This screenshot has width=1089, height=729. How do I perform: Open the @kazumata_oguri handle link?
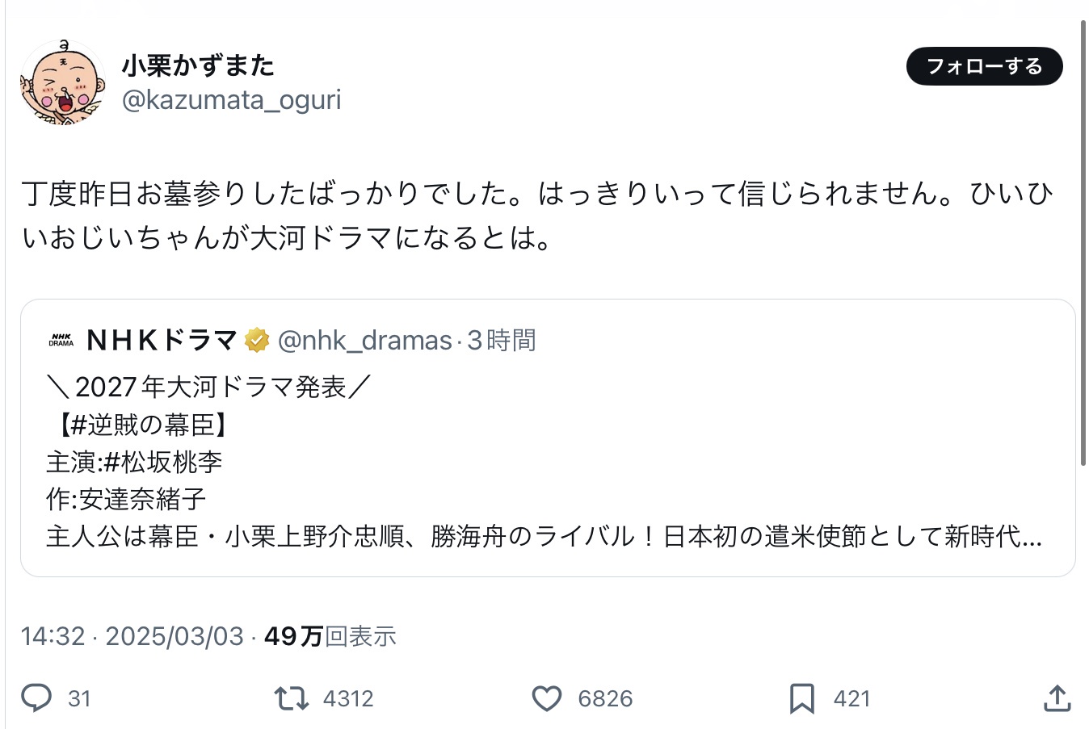click(x=231, y=100)
